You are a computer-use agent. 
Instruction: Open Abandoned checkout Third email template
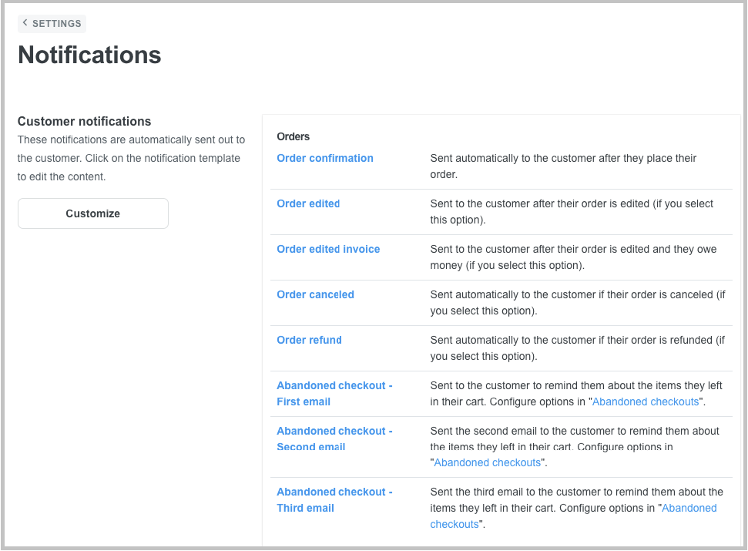[334, 499]
